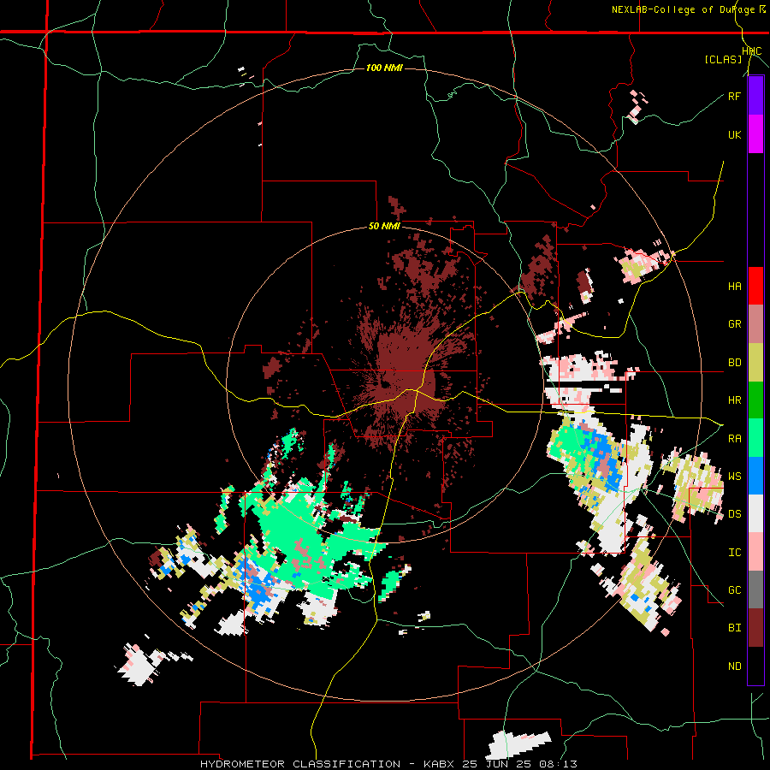The width and height of the screenshot is (770, 770).
Task: Click the white dry snow echo at bottom center
Action: (519, 745)
